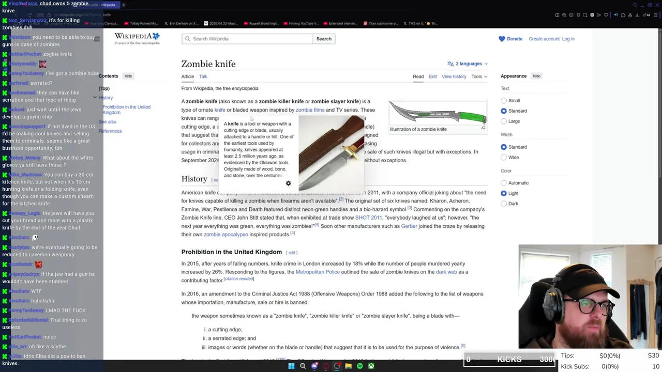Open browser settings menu icon
Viewport: 662px width, 372px height.
pos(656,15)
